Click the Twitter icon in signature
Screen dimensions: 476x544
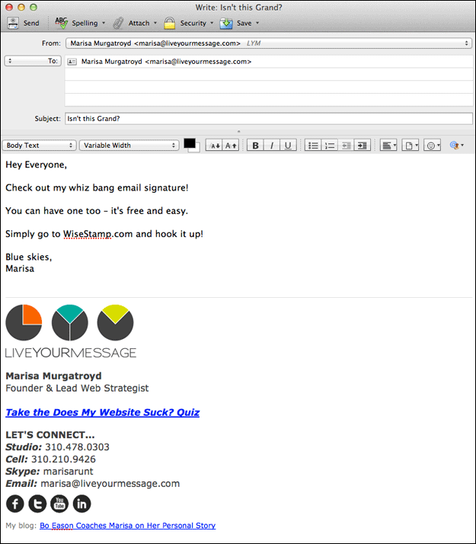[x=37, y=504]
